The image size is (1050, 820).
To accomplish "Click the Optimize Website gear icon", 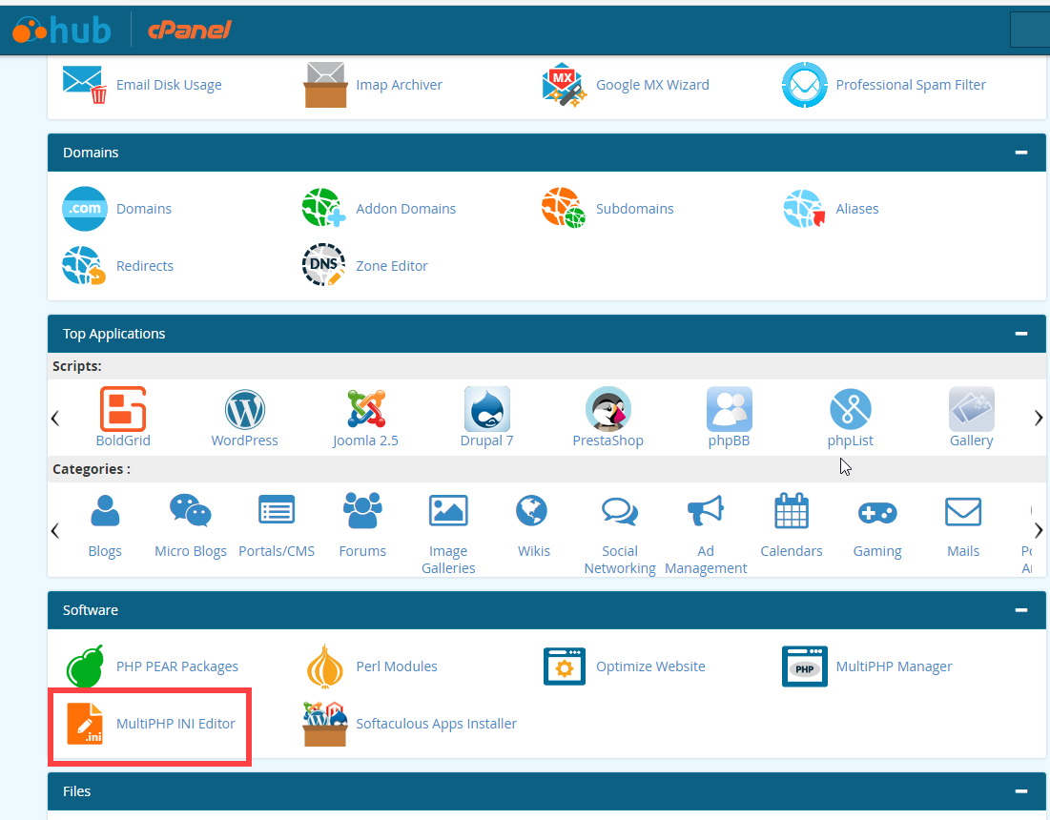I will [x=564, y=666].
